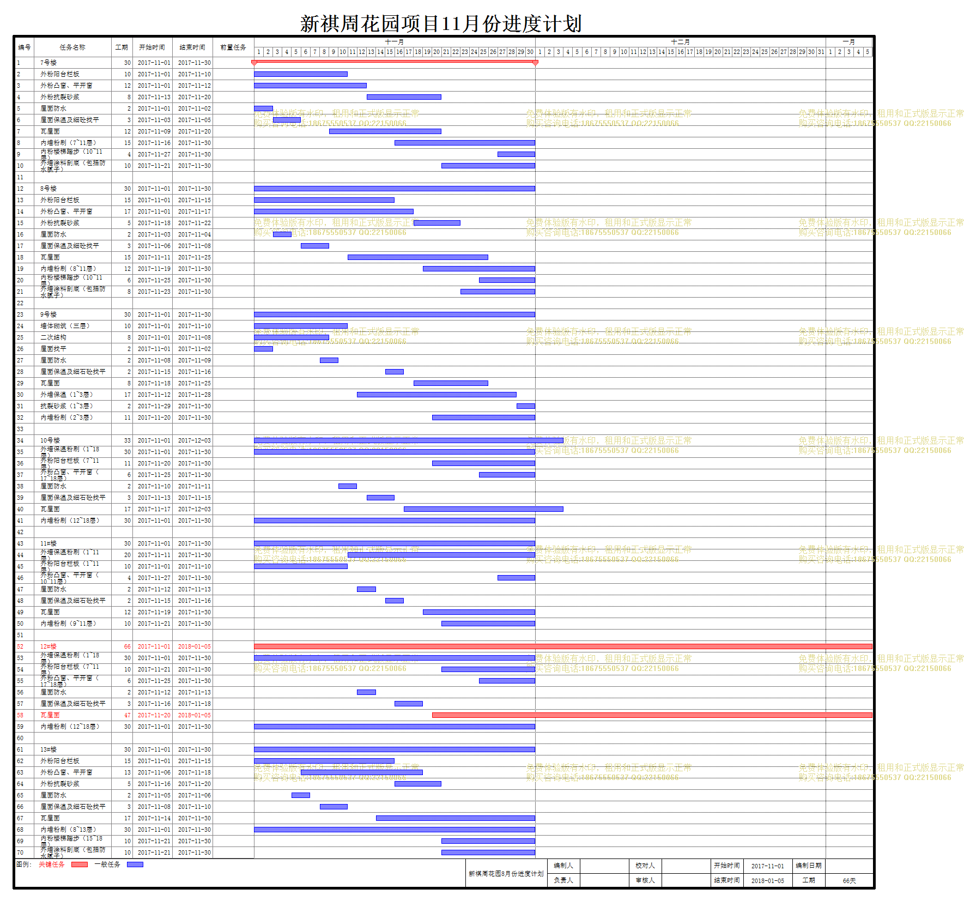Click the 审核人 footer cell
This screenshot has width=964, height=901.
pos(645,880)
